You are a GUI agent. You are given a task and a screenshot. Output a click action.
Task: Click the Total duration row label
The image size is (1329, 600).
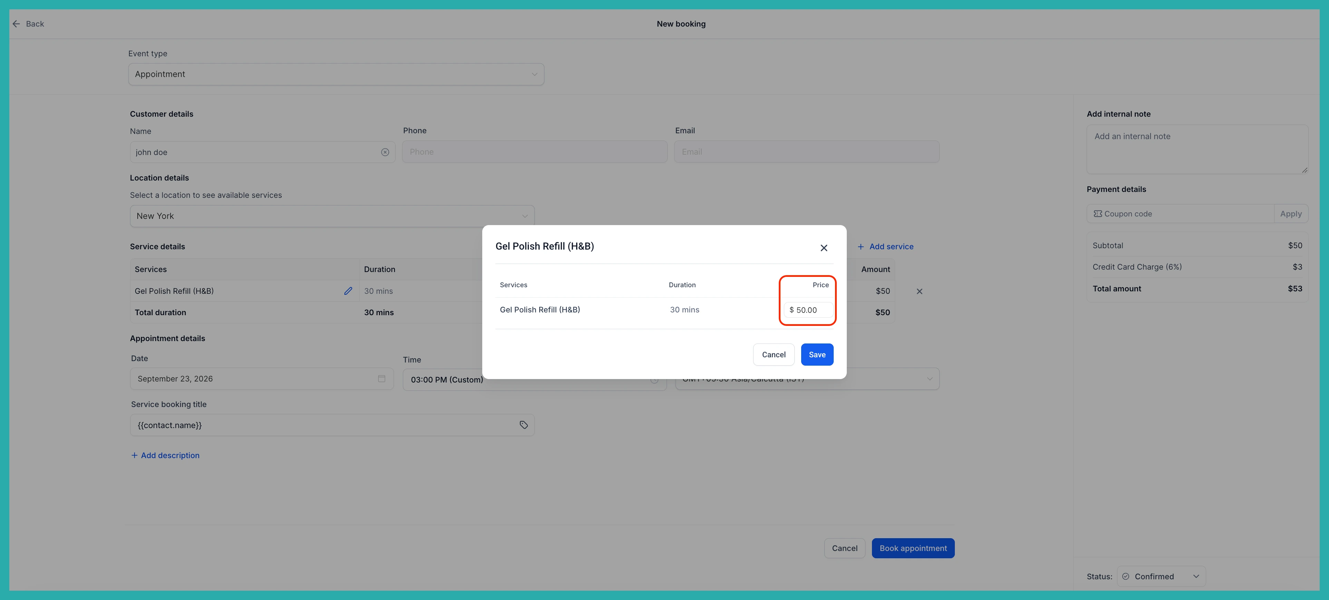tap(160, 313)
